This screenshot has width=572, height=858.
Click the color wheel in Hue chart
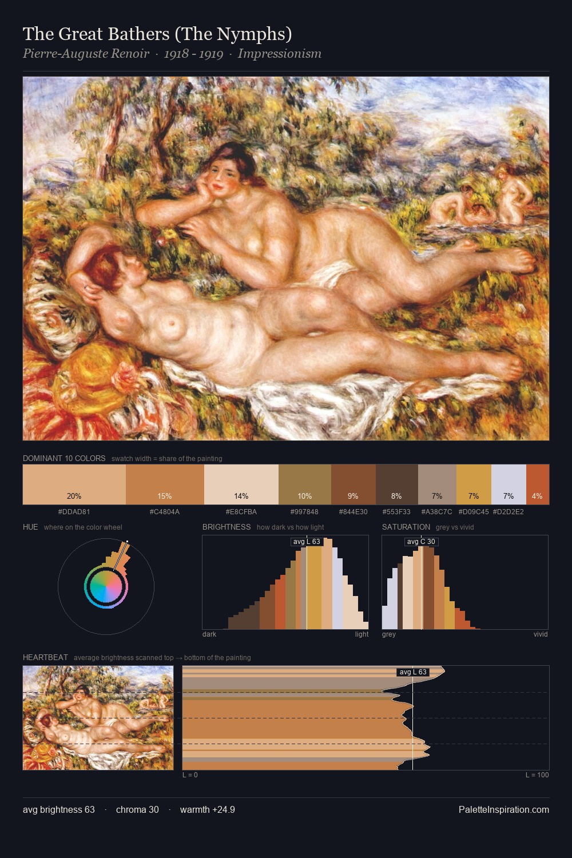106,587
